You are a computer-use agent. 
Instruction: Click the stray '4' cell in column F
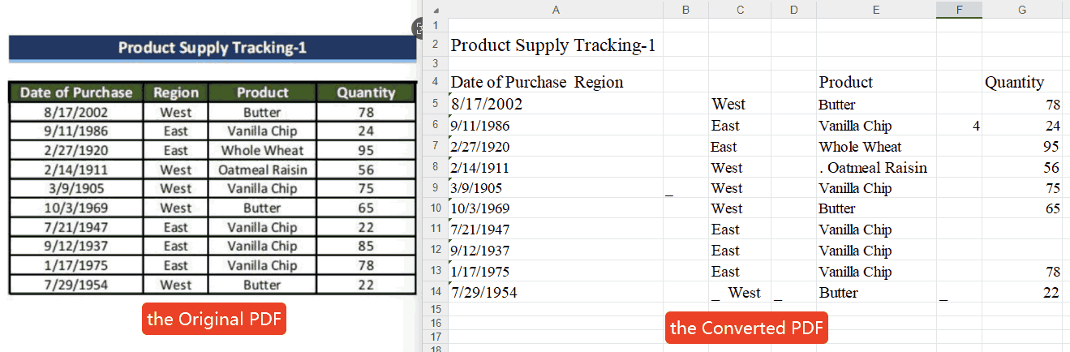(x=975, y=127)
